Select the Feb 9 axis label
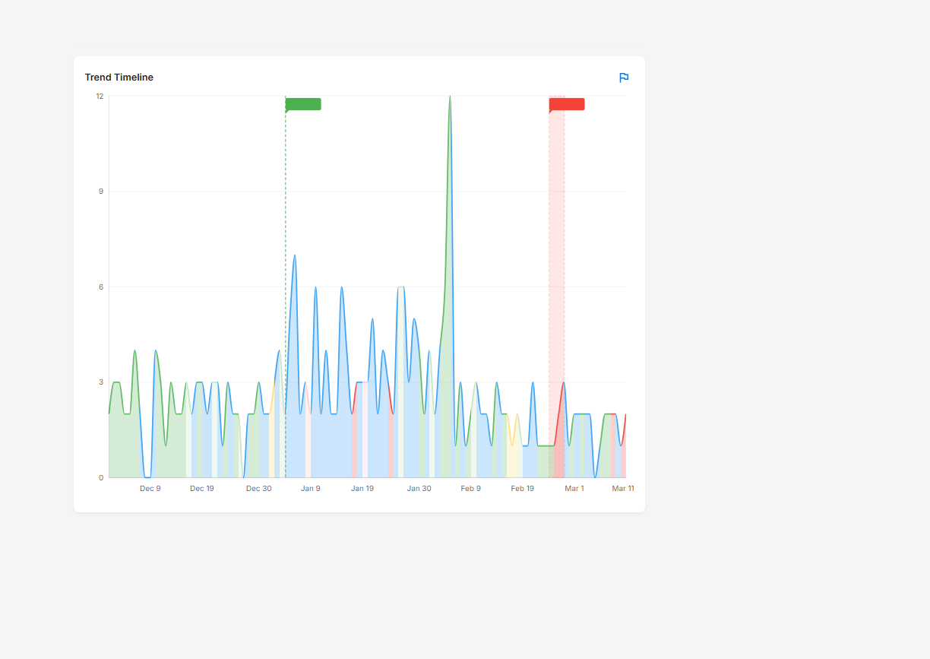The image size is (930, 659). click(x=470, y=488)
